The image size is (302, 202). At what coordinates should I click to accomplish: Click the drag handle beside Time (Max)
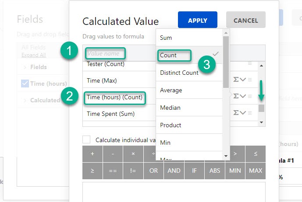(x=250, y=80)
